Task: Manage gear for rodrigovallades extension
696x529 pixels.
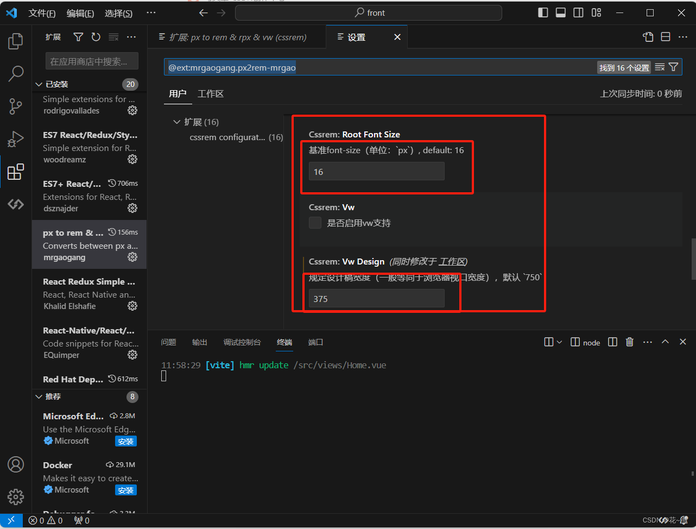Action: [x=132, y=110]
